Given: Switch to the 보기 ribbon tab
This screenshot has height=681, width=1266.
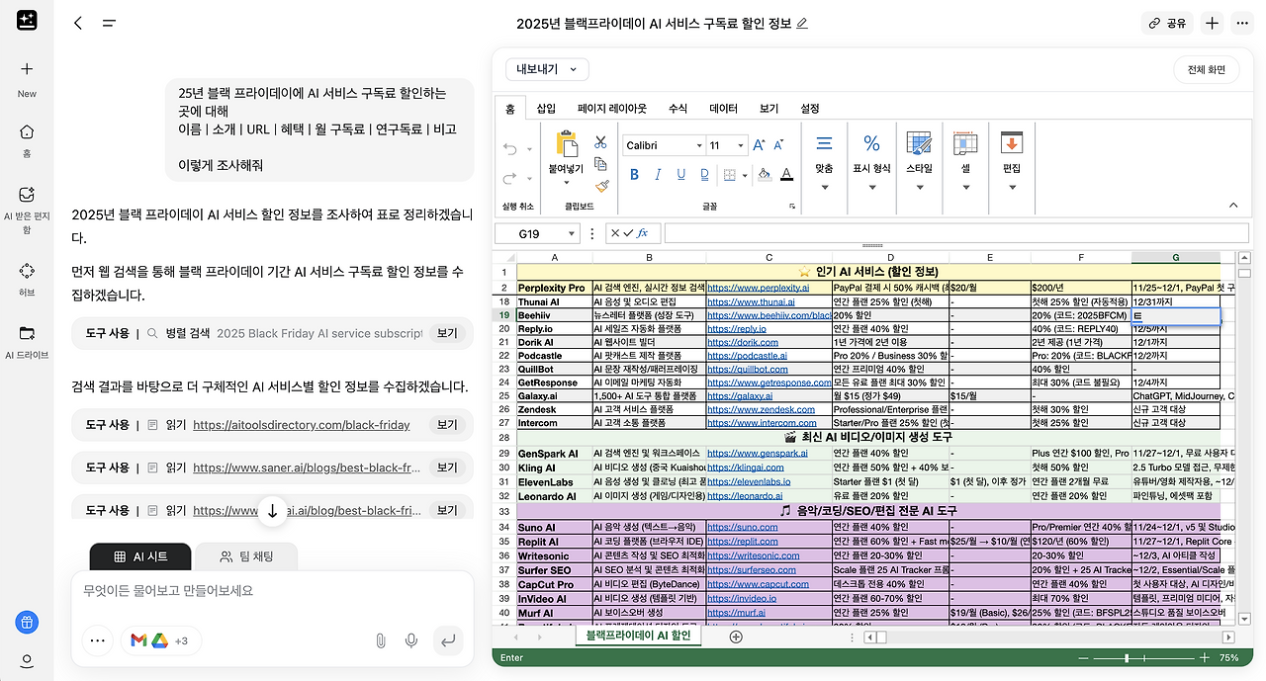Looking at the screenshot, I should [769, 109].
